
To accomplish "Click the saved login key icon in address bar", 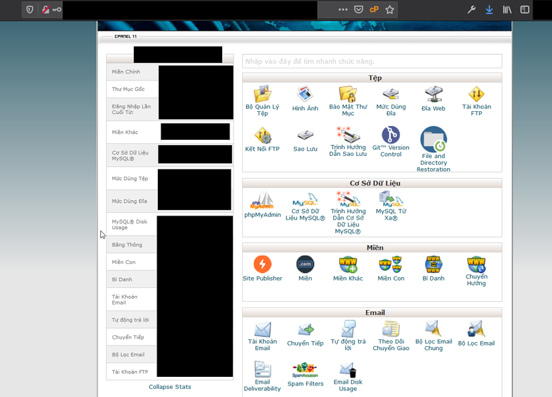I will click(x=57, y=9).
